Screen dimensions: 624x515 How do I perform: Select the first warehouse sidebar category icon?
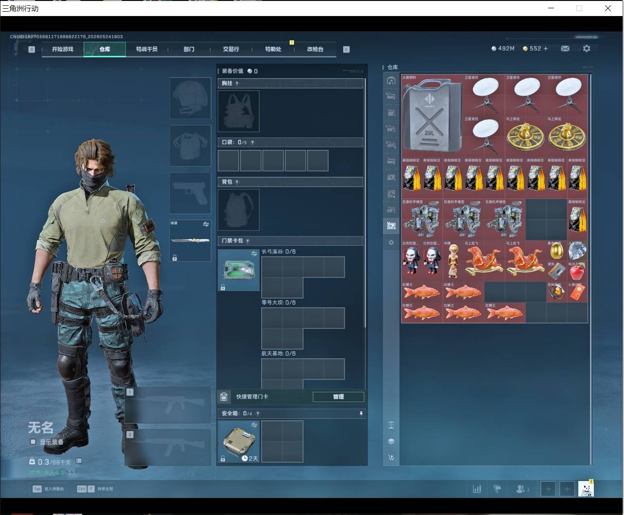click(x=391, y=81)
